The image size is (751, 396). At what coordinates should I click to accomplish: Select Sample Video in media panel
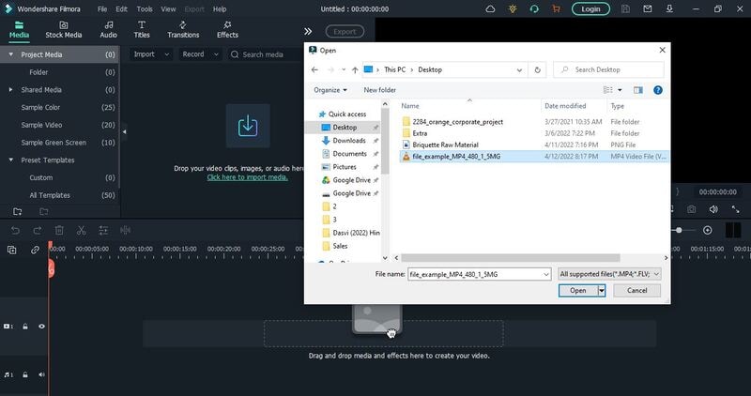(x=41, y=125)
